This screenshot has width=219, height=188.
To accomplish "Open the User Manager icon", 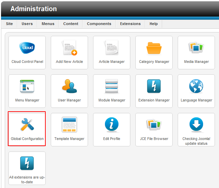I will [x=69, y=86].
